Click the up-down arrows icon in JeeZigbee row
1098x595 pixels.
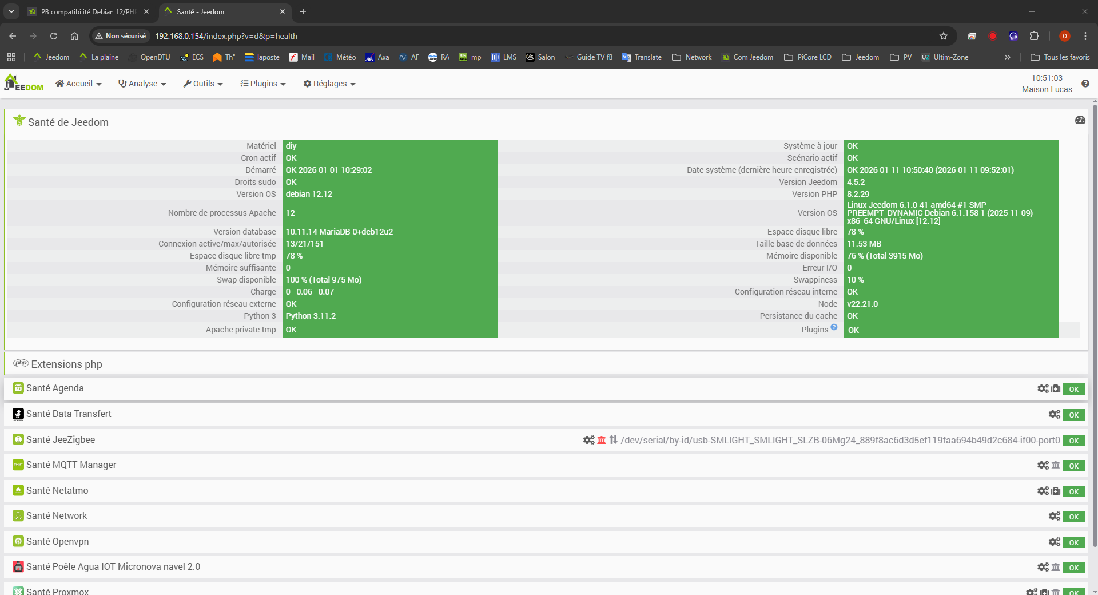coord(614,440)
